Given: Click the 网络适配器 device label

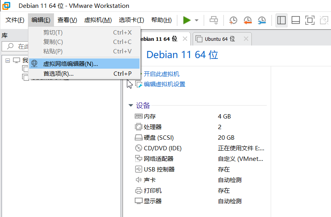Looking at the screenshot, I should [158, 159].
